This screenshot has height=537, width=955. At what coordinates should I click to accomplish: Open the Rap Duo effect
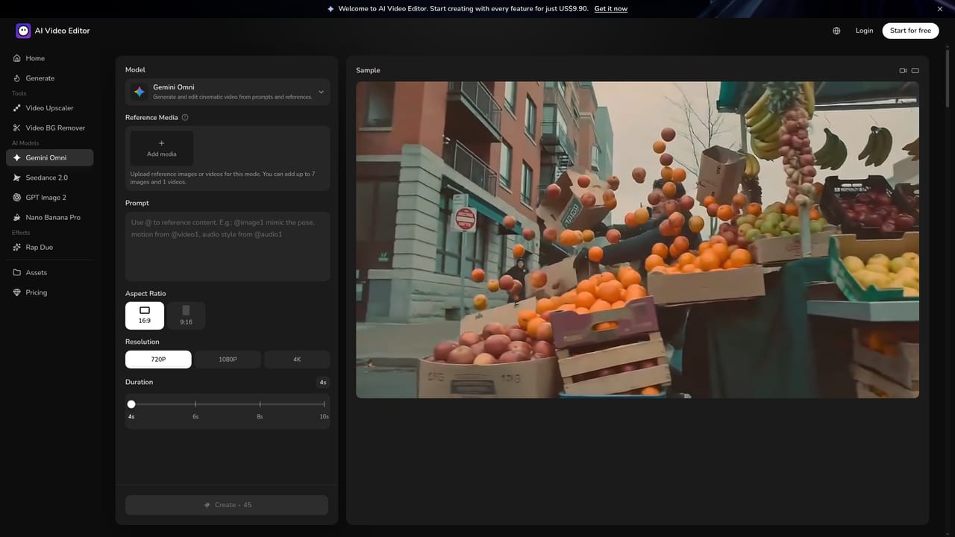click(x=49, y=248)
